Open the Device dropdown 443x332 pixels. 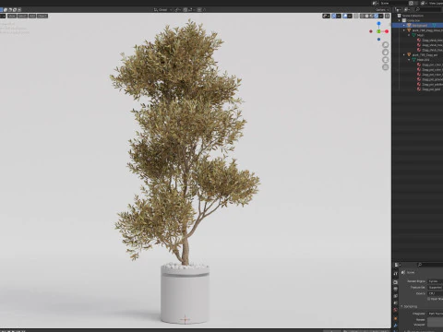[x=435, y=293]
